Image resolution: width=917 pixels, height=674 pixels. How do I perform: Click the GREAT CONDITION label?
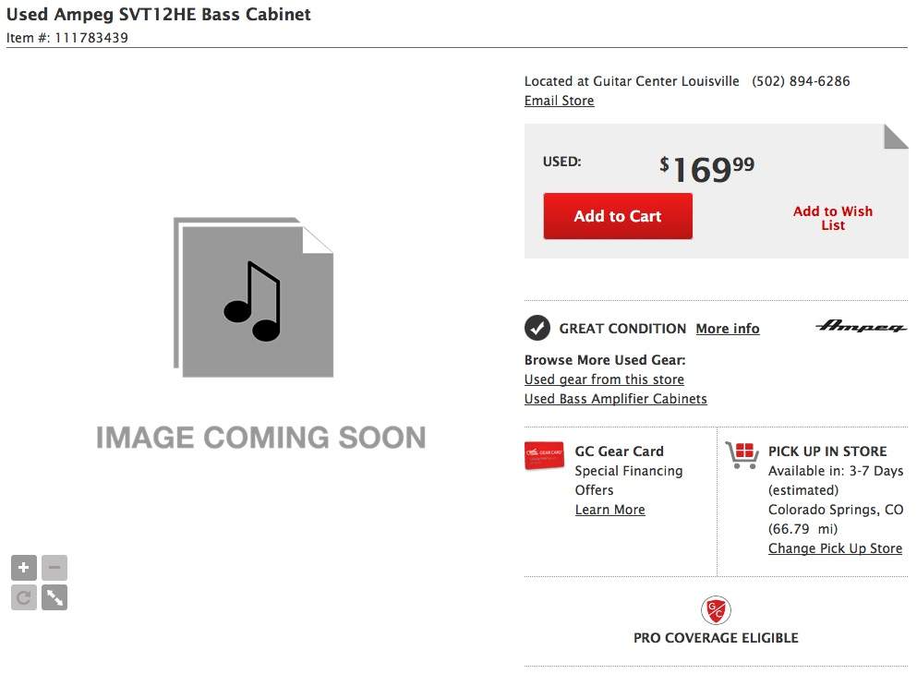tap(622, 329)
